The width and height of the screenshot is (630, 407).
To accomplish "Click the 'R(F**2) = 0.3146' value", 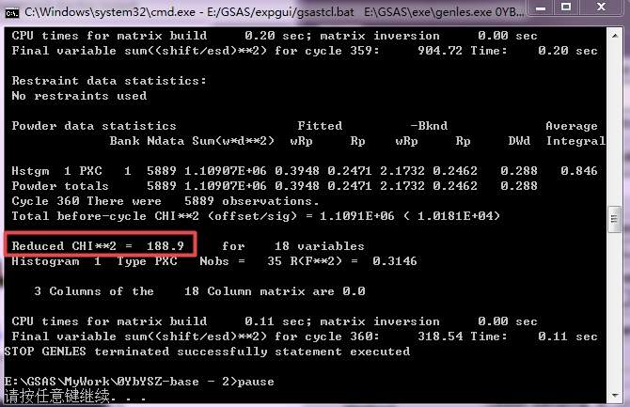I will pos(354,261).
